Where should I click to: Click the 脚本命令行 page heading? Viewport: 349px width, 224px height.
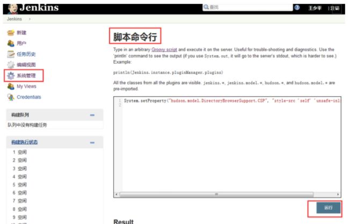(x=135, y=37)
